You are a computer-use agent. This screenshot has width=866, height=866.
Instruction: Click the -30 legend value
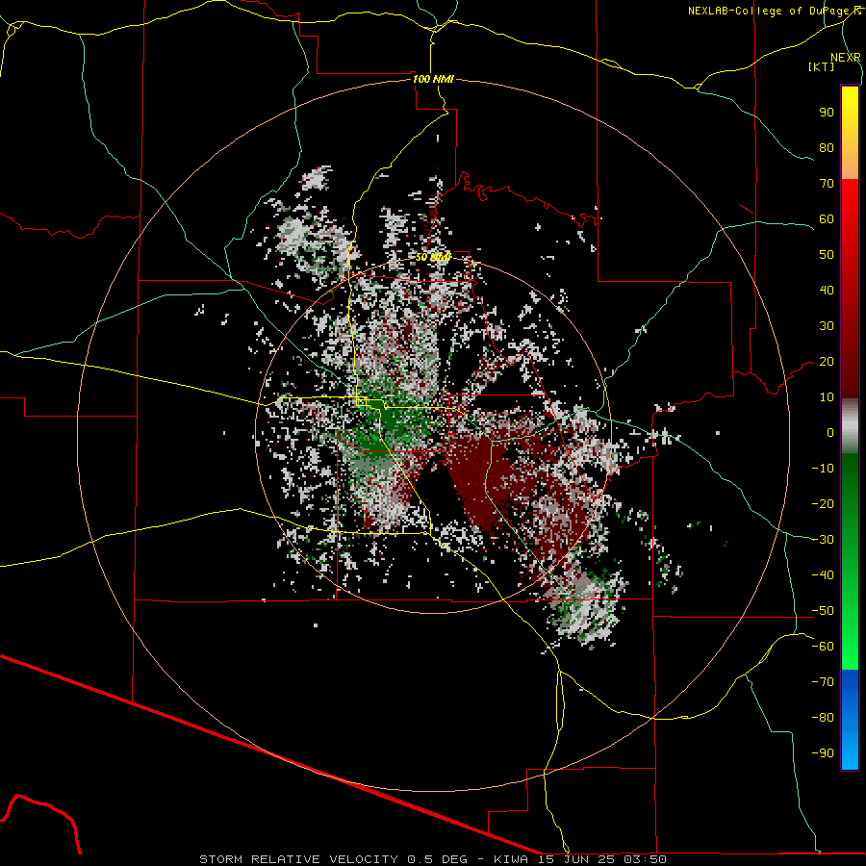pyautogui.click(x=823, y=540)
